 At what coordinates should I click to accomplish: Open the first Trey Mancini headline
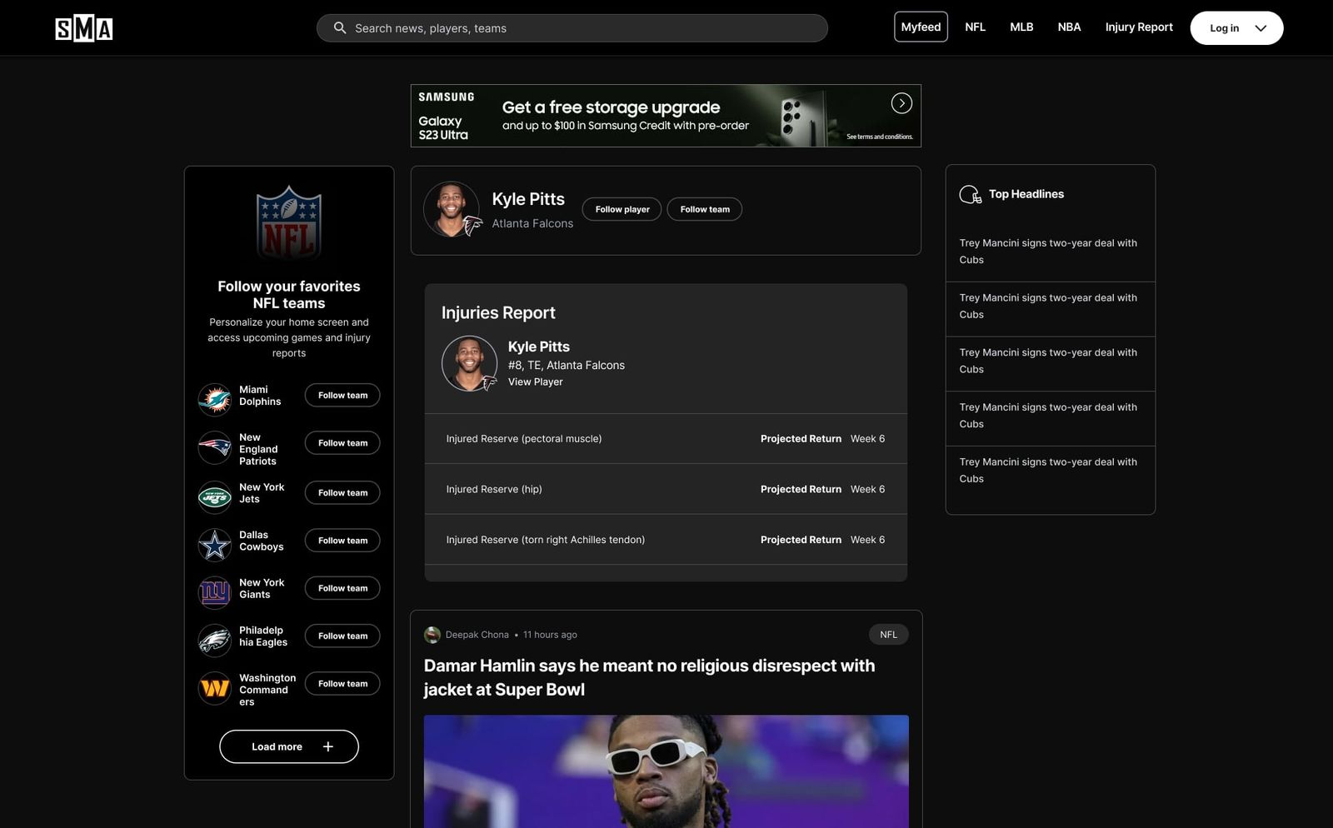(1048, 252)
